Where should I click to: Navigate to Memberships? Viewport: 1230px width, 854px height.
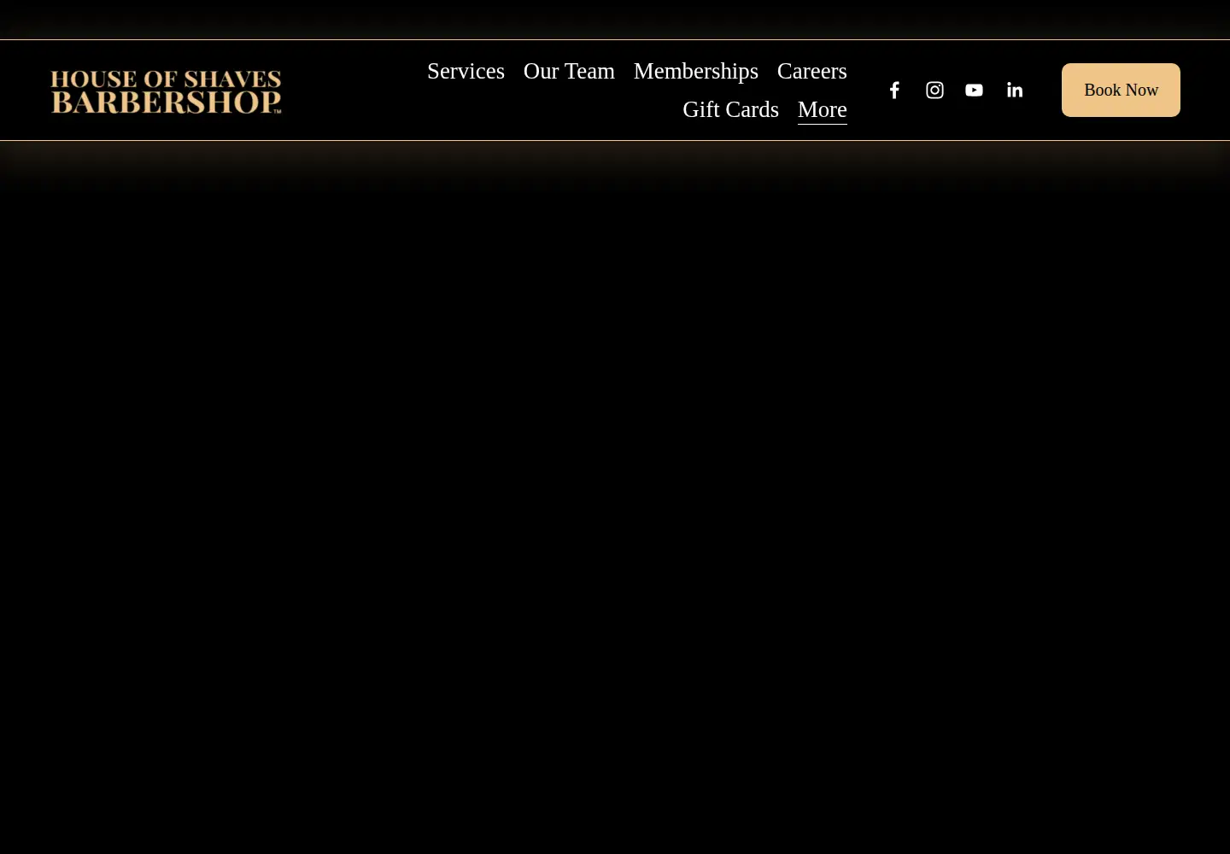point(696,71)
